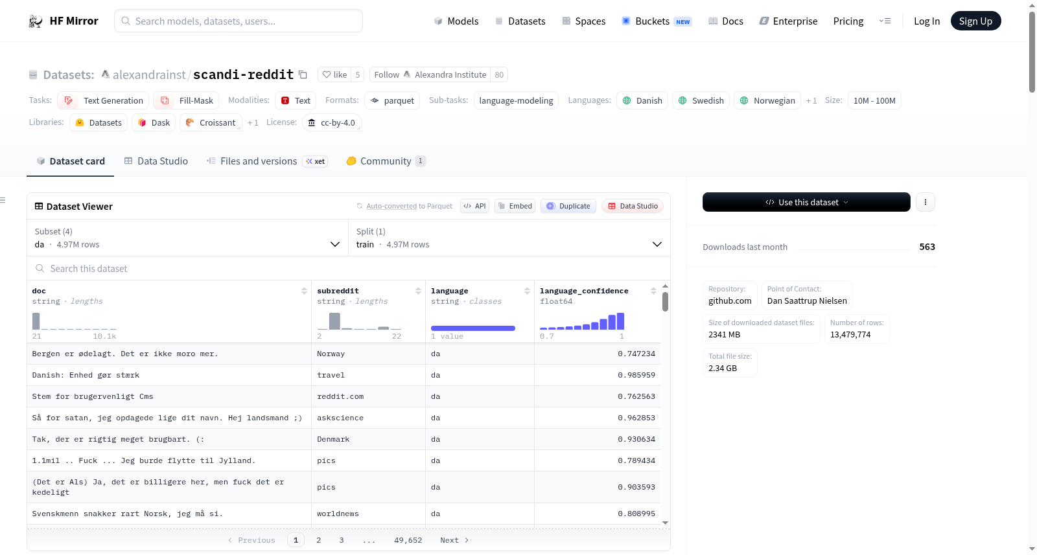Jump to page 2 of the table
The width and height of the screenshot is (1037, 555).
[x=319, y=540]
